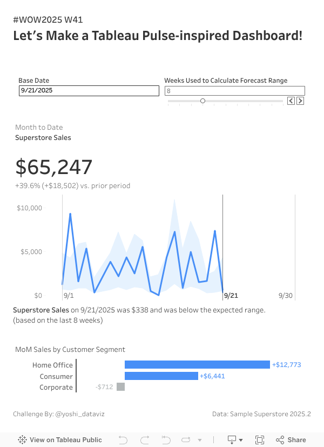The width and height of the screenshot is (324, 447).
Task: Click the forecast weeks value field
Action: tap(234, 91)
